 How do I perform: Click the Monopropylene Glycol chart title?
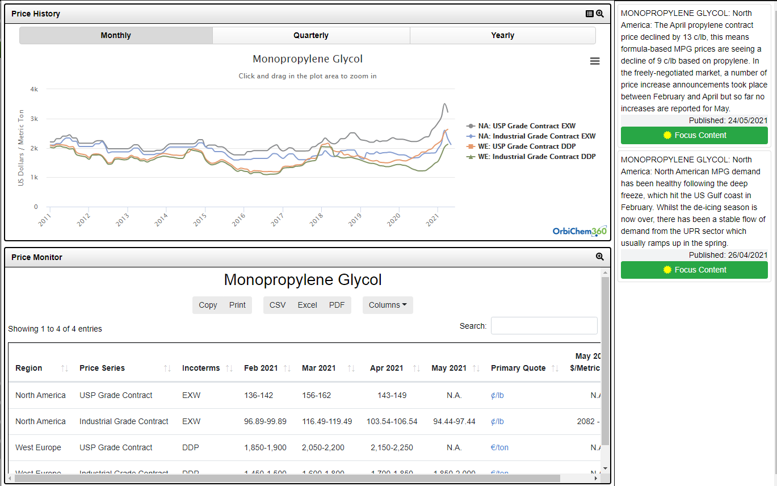click(x=308, y=59)
